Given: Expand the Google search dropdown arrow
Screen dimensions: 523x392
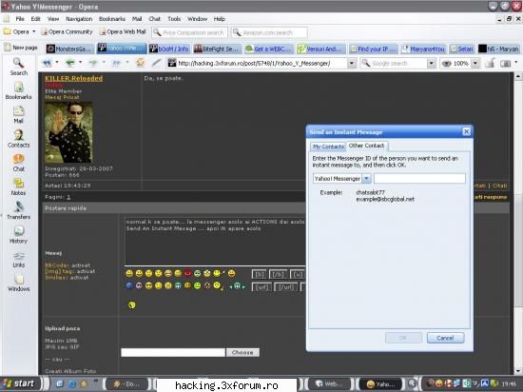Looking at the screenshot, I should tap(431, 63).
